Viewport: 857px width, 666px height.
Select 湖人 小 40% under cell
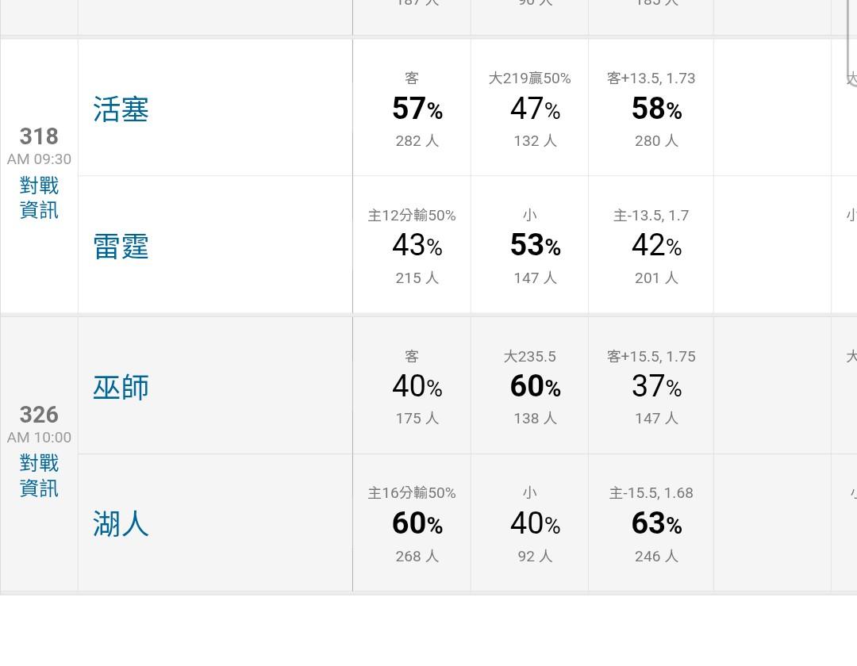coord(529,523)
